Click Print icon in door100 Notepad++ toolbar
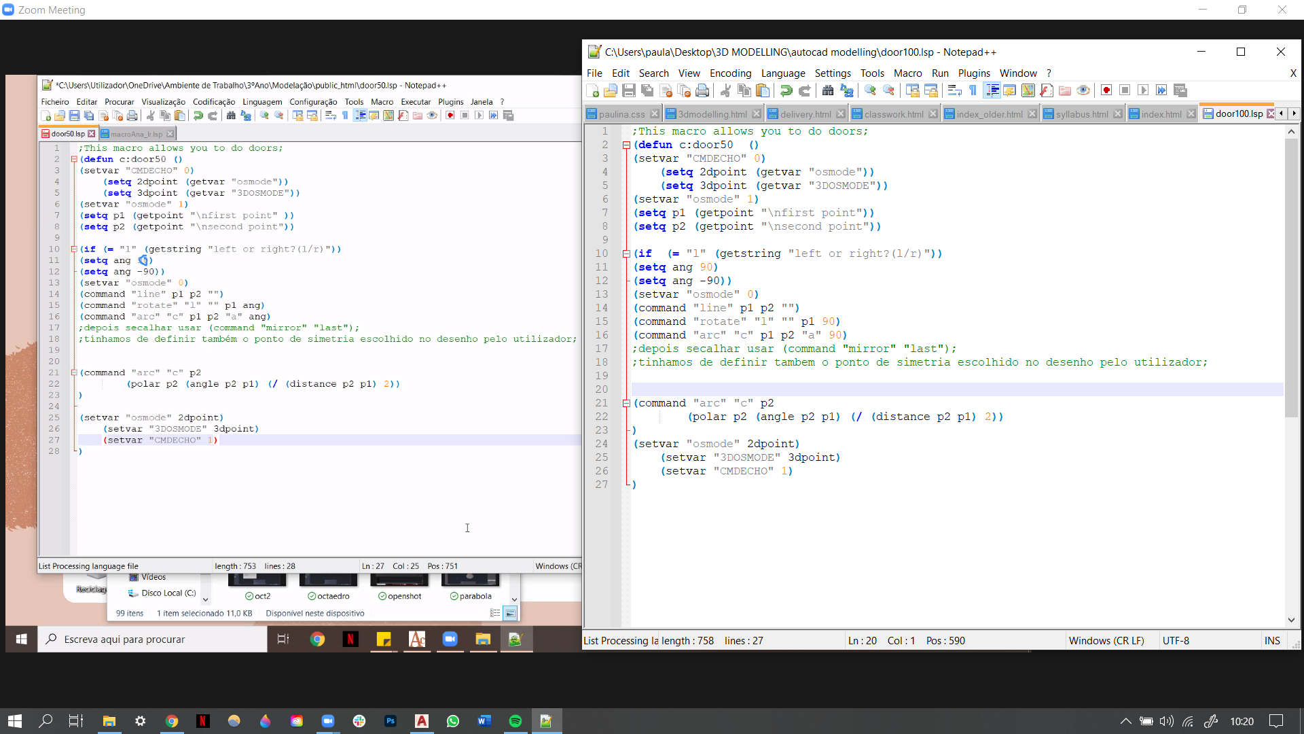This screenshot has width=1304, height=734. (702, 90)
